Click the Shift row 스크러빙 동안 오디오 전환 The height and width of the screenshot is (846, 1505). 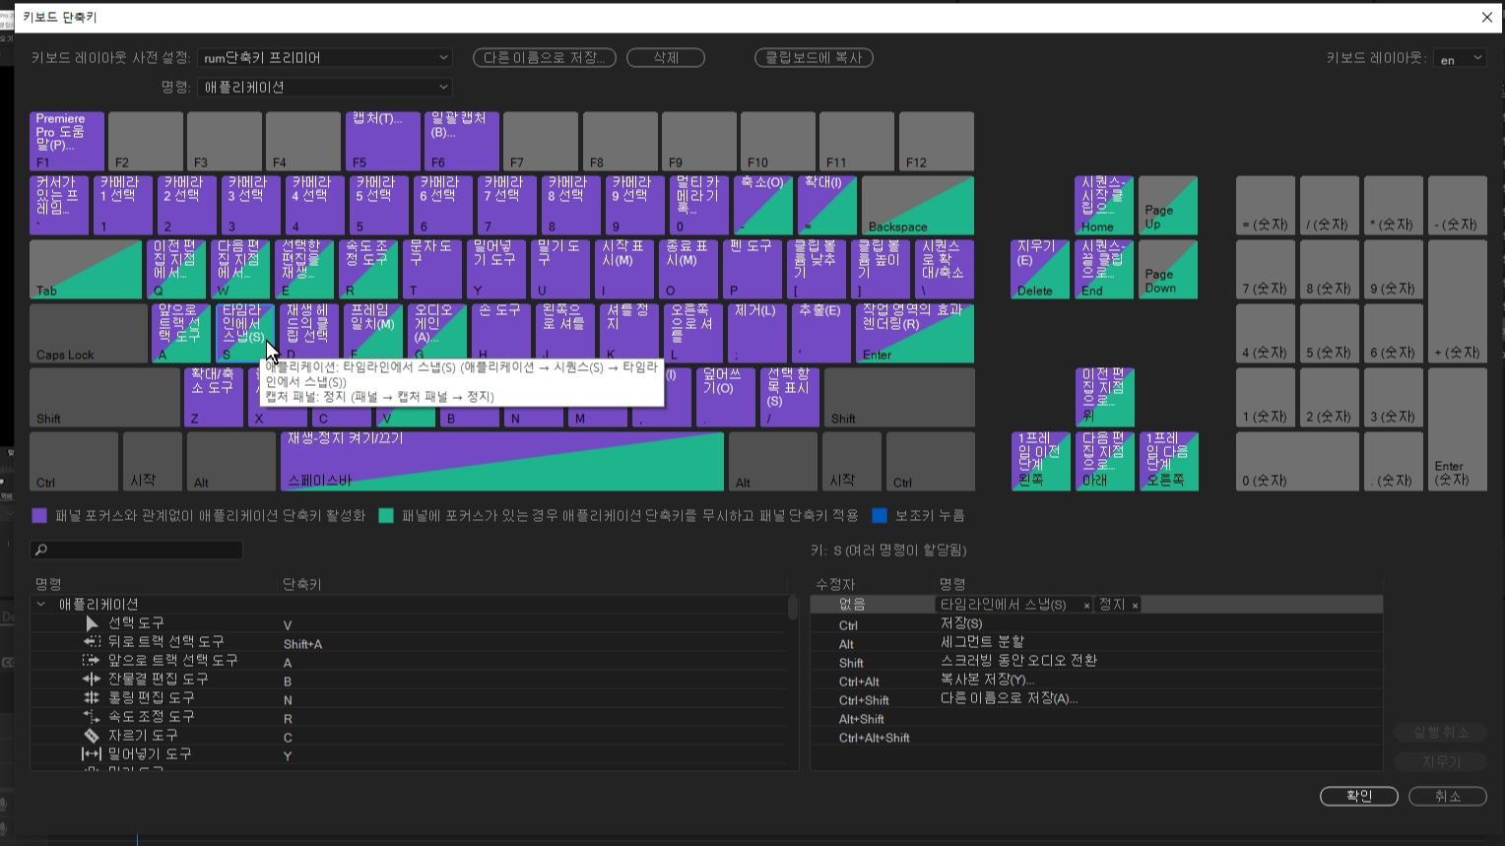[1096, 662]
